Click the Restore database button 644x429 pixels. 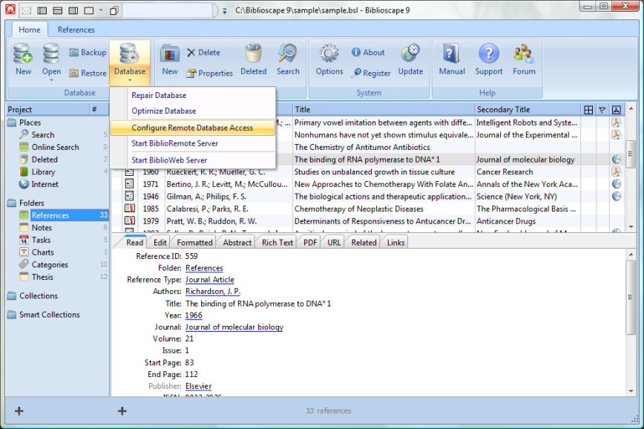coord(88,73)
